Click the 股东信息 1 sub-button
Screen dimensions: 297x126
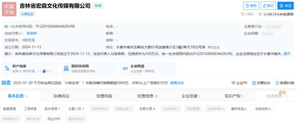tap(53, 109)
